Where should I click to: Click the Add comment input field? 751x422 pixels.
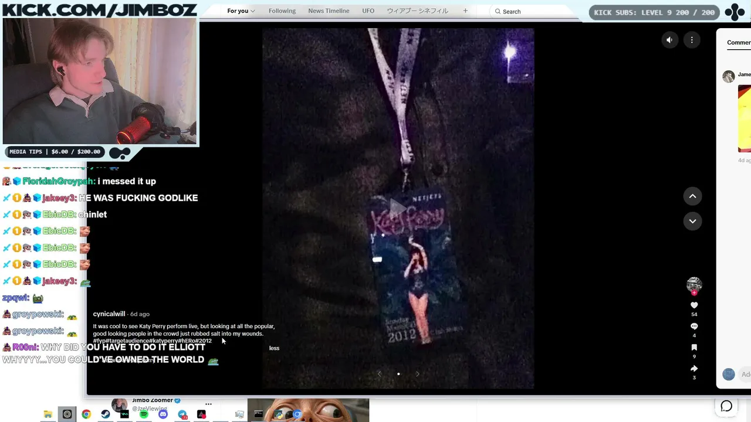tap(745, 375)
